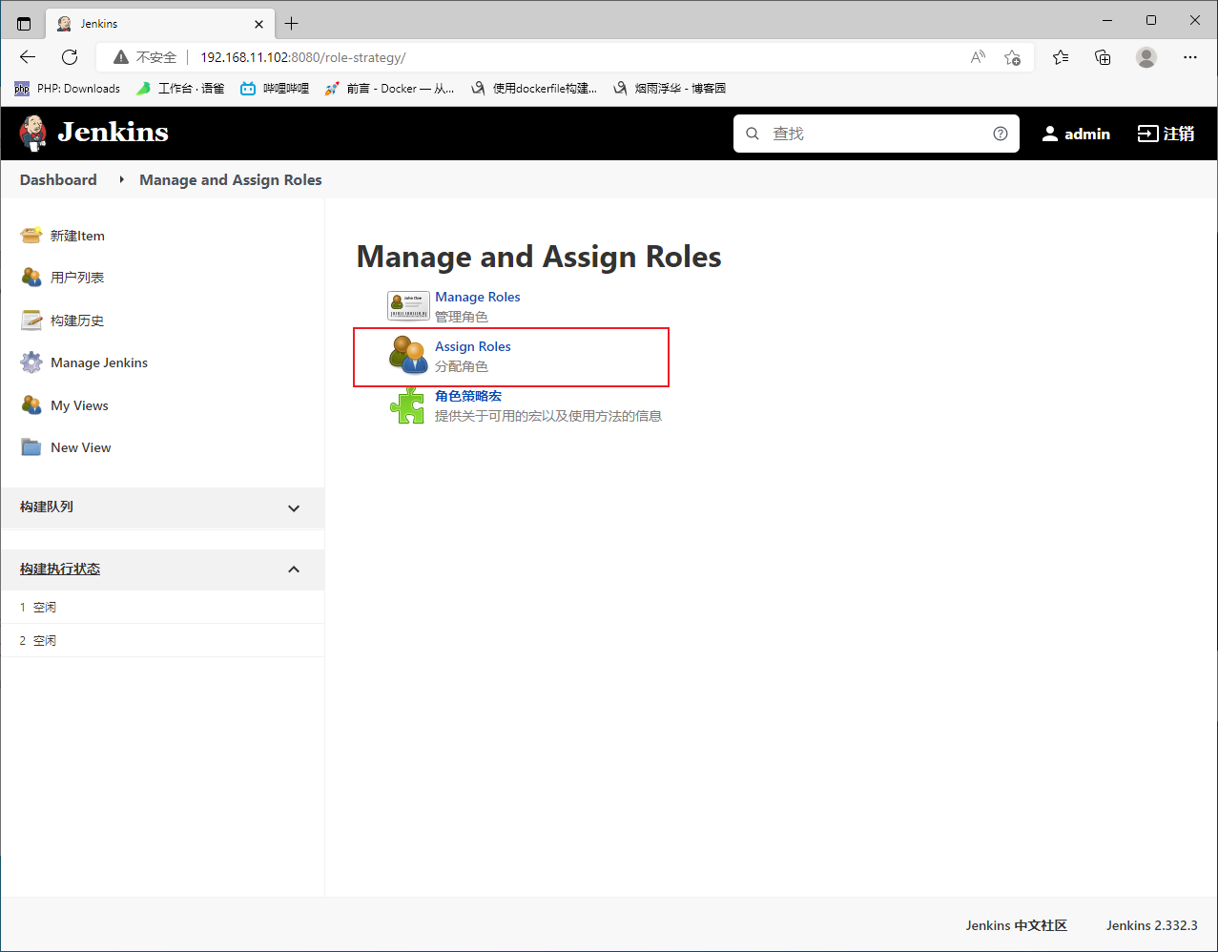Click the green puzzle piece macro icon
Image resolution: width=1218 pixels, height=952 pixels.
pyautogui.click(x=408, y=405)
